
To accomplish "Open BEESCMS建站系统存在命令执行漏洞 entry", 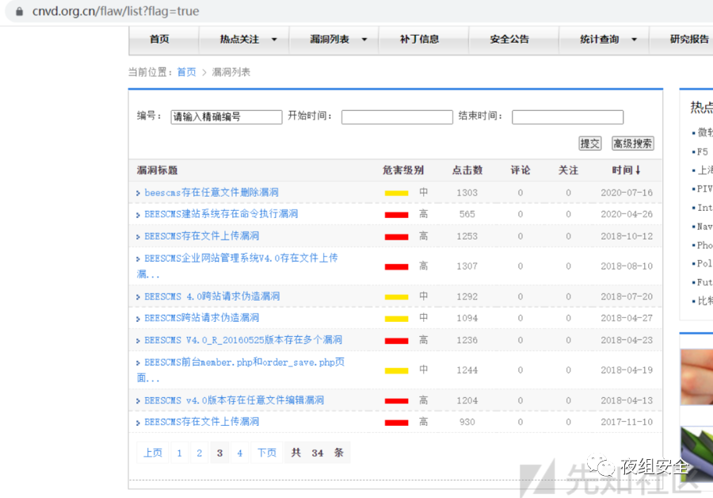I will tap(221, 214).
